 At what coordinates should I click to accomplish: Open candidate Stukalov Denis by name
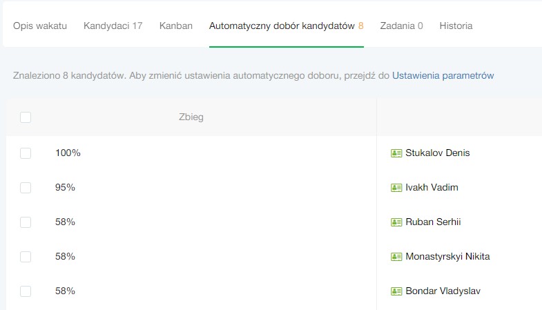437,153
